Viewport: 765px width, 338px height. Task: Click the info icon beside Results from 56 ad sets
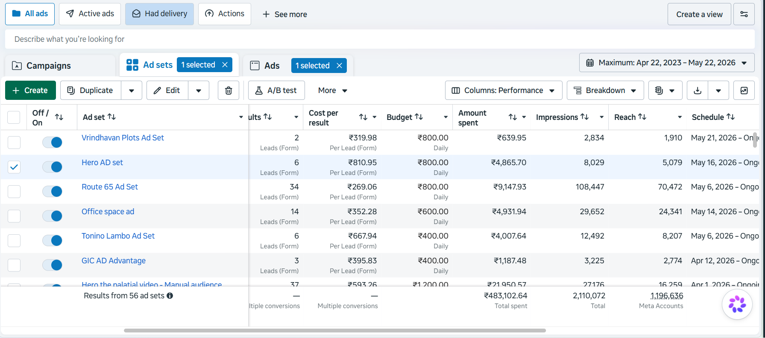pos(170,296)
